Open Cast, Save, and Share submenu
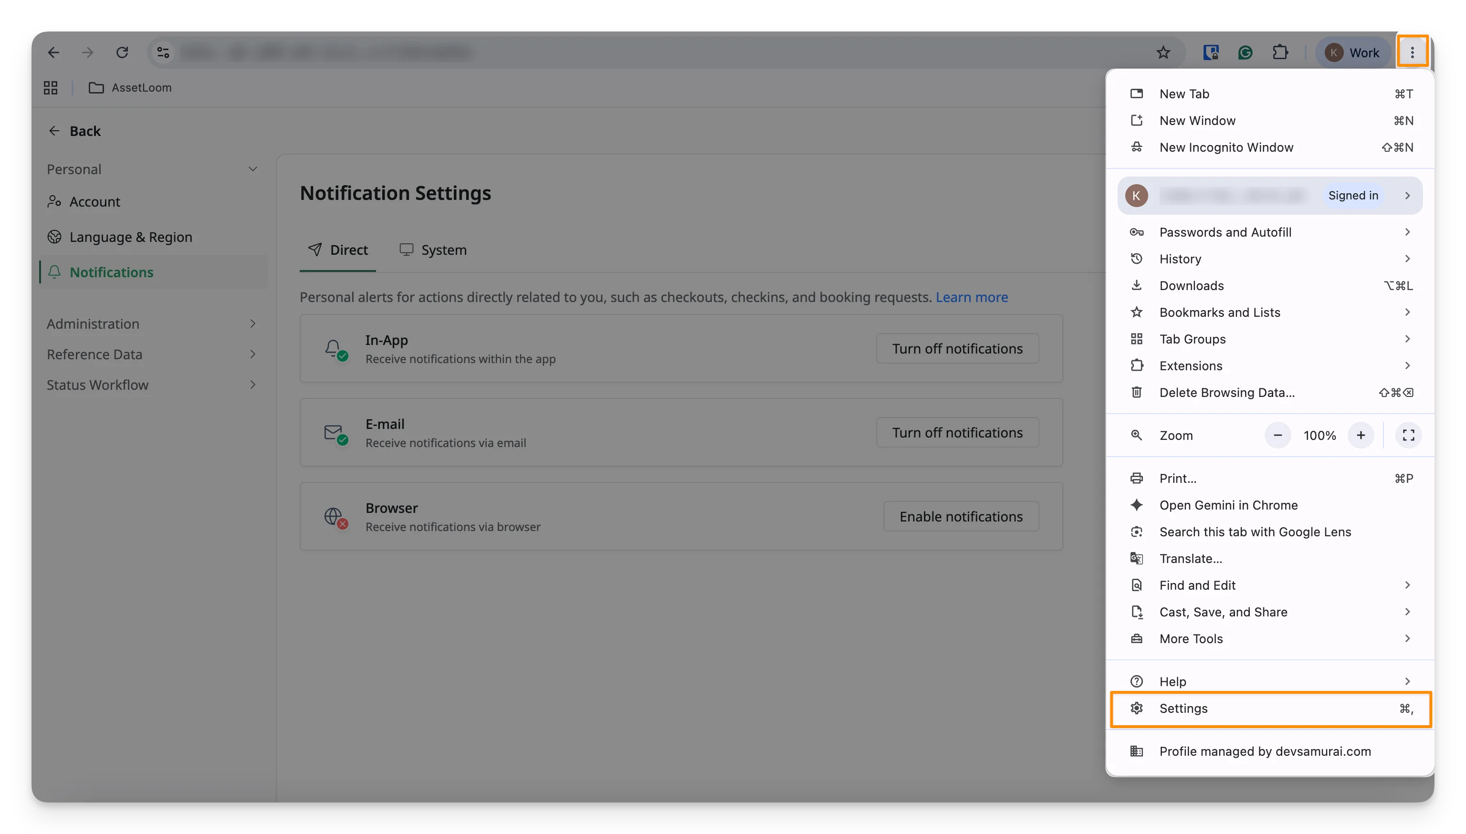This screenshot has width=1466, height=834. 1269,612
